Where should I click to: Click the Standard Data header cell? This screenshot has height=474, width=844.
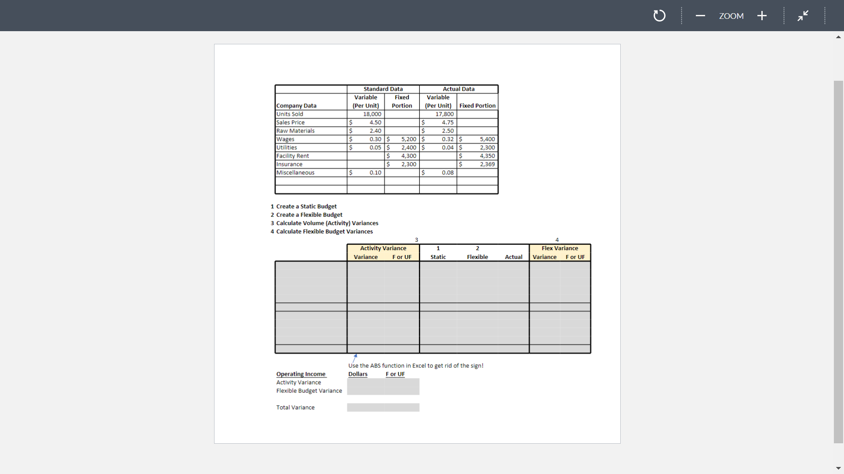click(383, 89)
